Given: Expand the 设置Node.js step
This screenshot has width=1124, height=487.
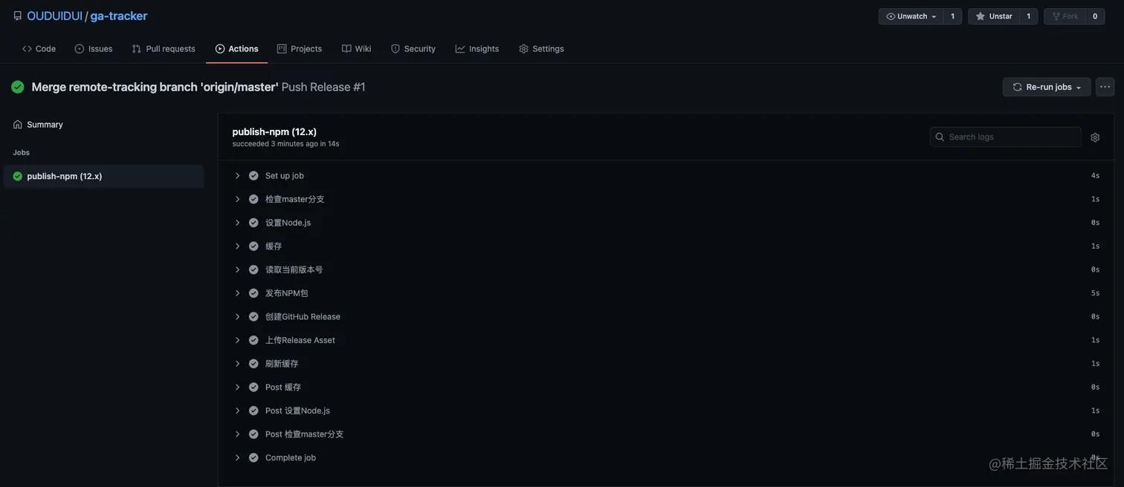Looking at the screenshot, I should pos(238,223).
